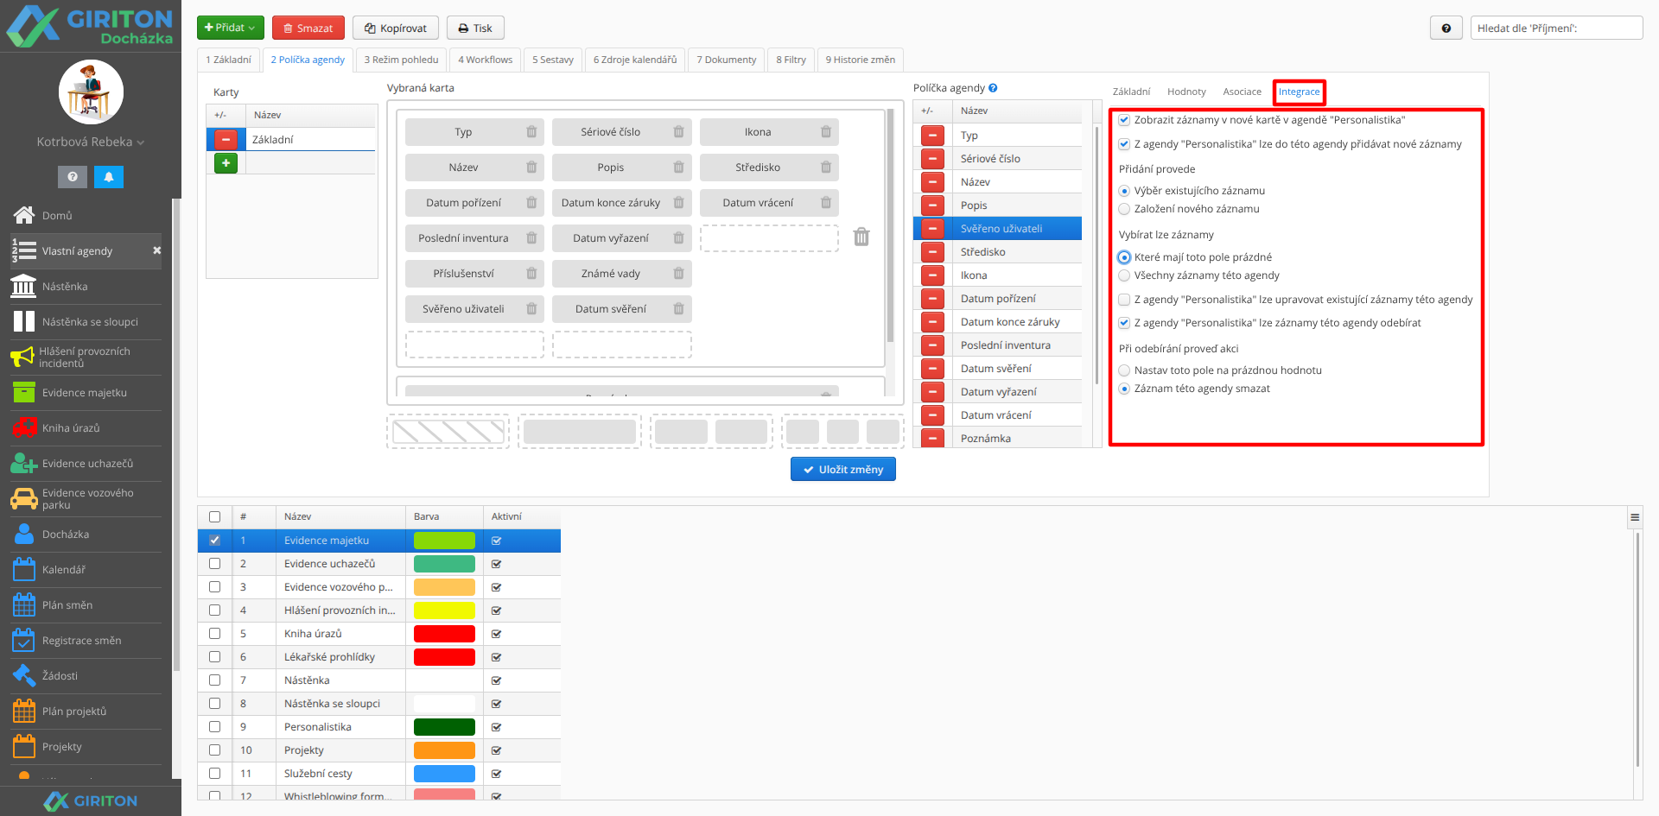Viewport: 1659px width, 816px height.
Task: Click the top-right help question button
Action: 1446,28
